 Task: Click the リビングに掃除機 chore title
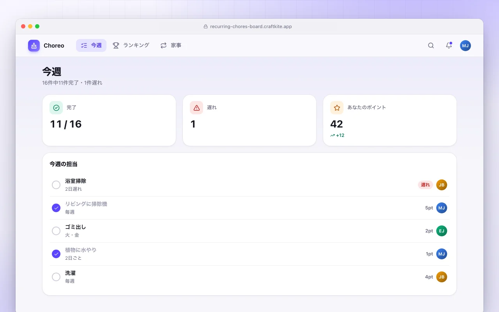click(86, 204)
